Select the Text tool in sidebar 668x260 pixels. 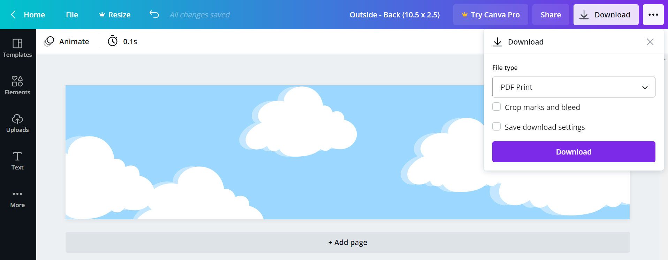pyautogui.click(x=17, y=161)
